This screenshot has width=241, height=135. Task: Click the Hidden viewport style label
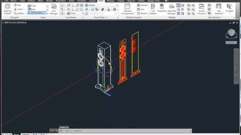point(22,22)
